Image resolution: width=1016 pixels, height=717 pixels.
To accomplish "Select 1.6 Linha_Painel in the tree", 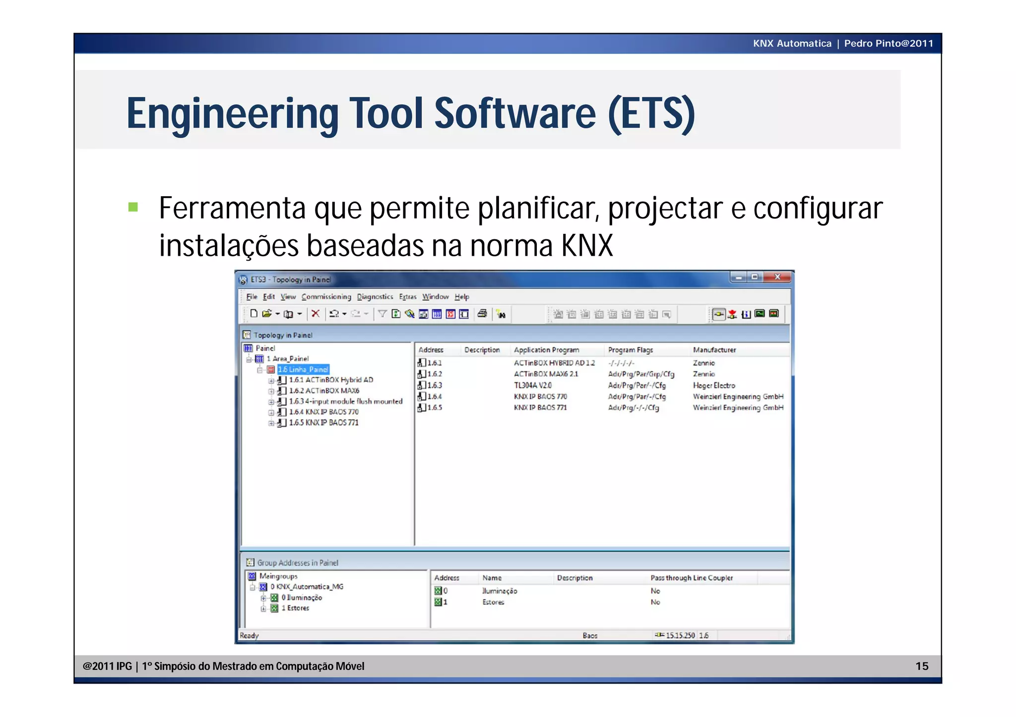I will 303,370.
